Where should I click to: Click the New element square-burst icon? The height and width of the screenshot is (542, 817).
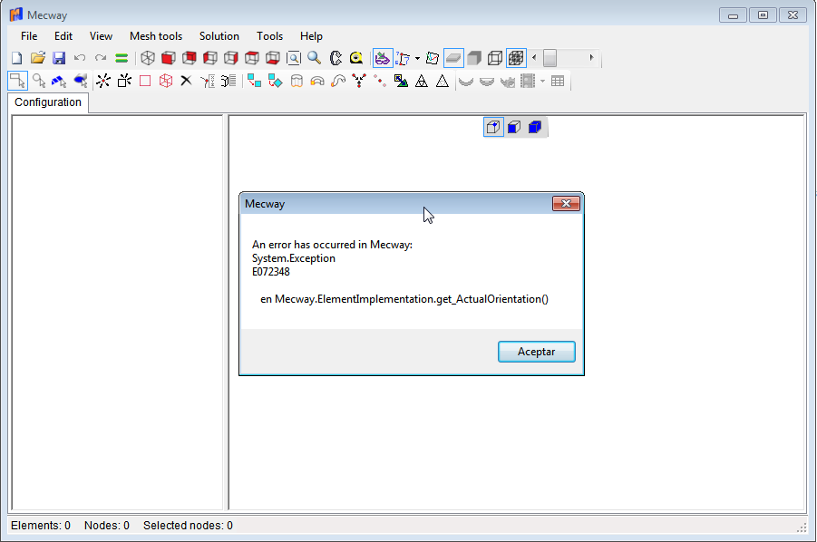[x=124, y=82]
